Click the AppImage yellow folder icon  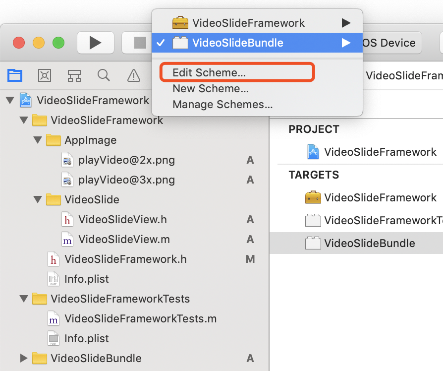pyautogui.click(x=54, y=140)
